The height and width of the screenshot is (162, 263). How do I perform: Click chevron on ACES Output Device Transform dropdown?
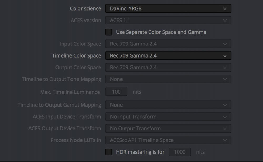coord(225,129)
